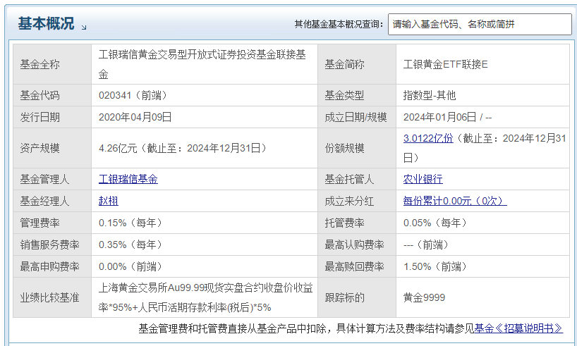This screenshot has width=577, height=346.
Task: Select max redemption fee 1.50%（前端）
Action: point(437,266)
